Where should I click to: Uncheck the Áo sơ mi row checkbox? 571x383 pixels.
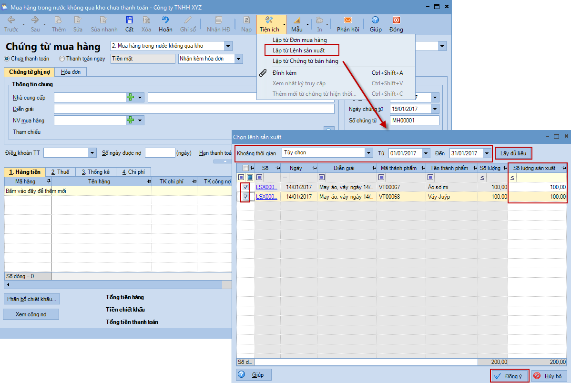(245, 187)
